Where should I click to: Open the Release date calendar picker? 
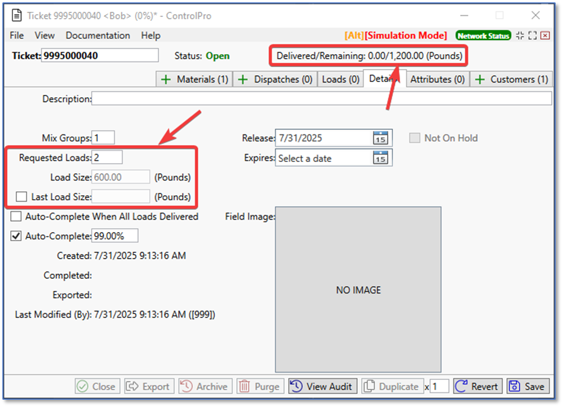click(x=380, y=138)
